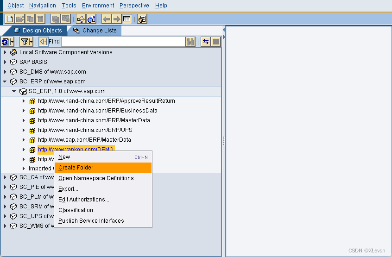Click the grayed activate/transfer icon beside Save All

[66, 19]
